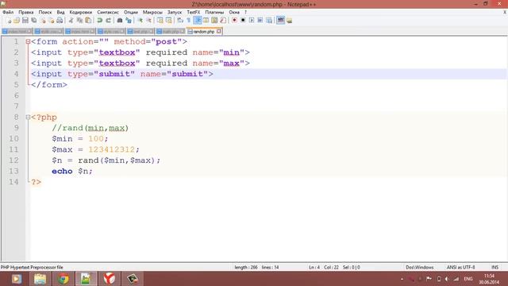The height and width of the screenshot is (286, 508).
Task: Toggle the Function List toolbar icon
Action: click(x=223, y=21)
